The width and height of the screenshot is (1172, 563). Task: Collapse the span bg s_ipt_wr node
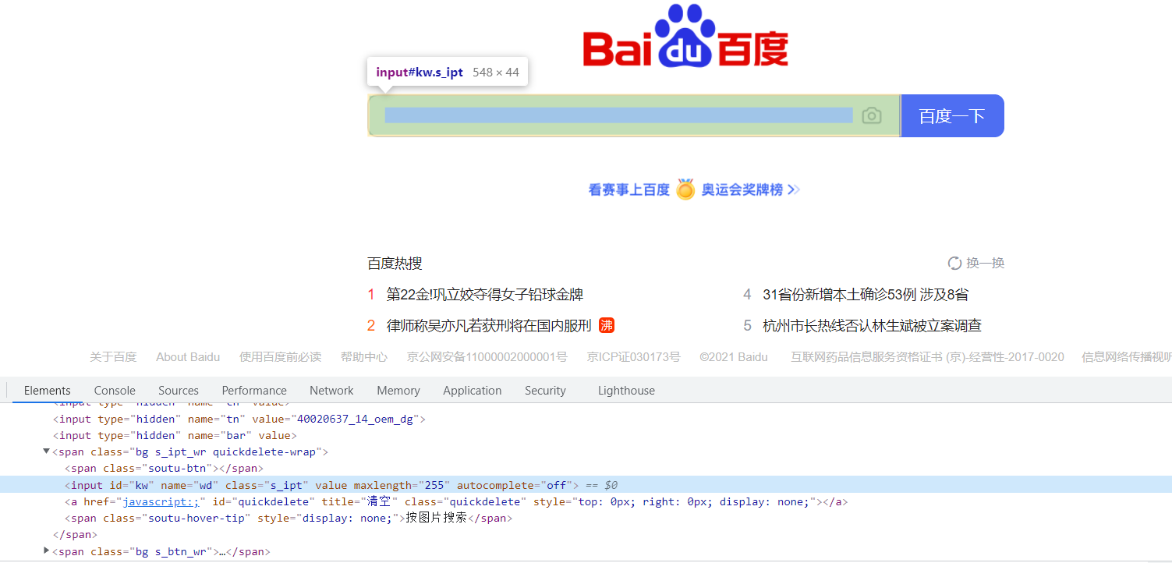pos(47,451)
